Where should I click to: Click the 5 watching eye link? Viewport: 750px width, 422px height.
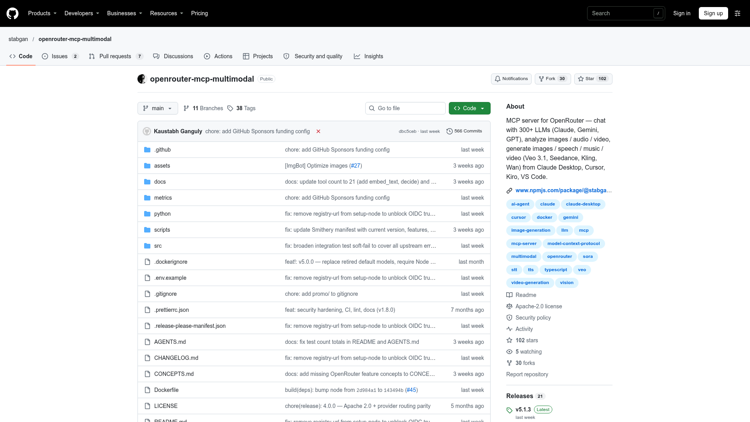524,352
